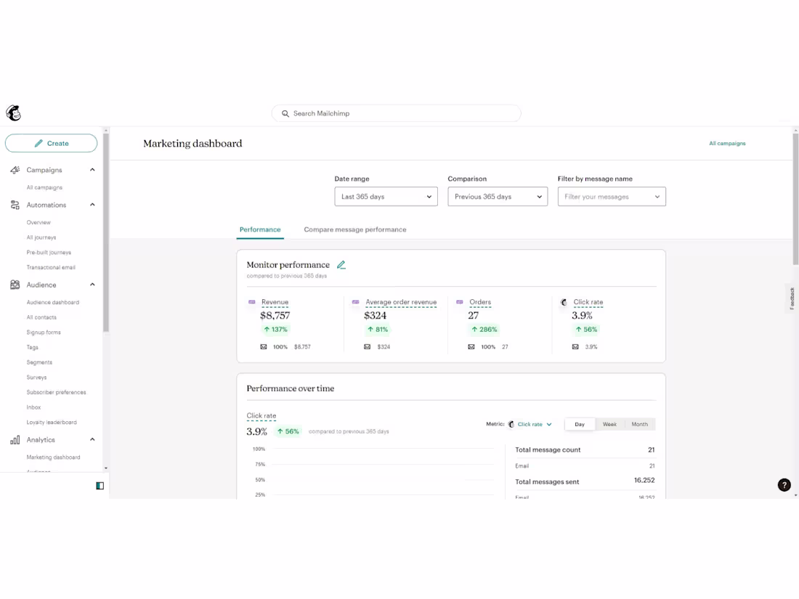799x599 pixels.
Task: Switch to the Compare message performance tab
Action: coord(354,229)
